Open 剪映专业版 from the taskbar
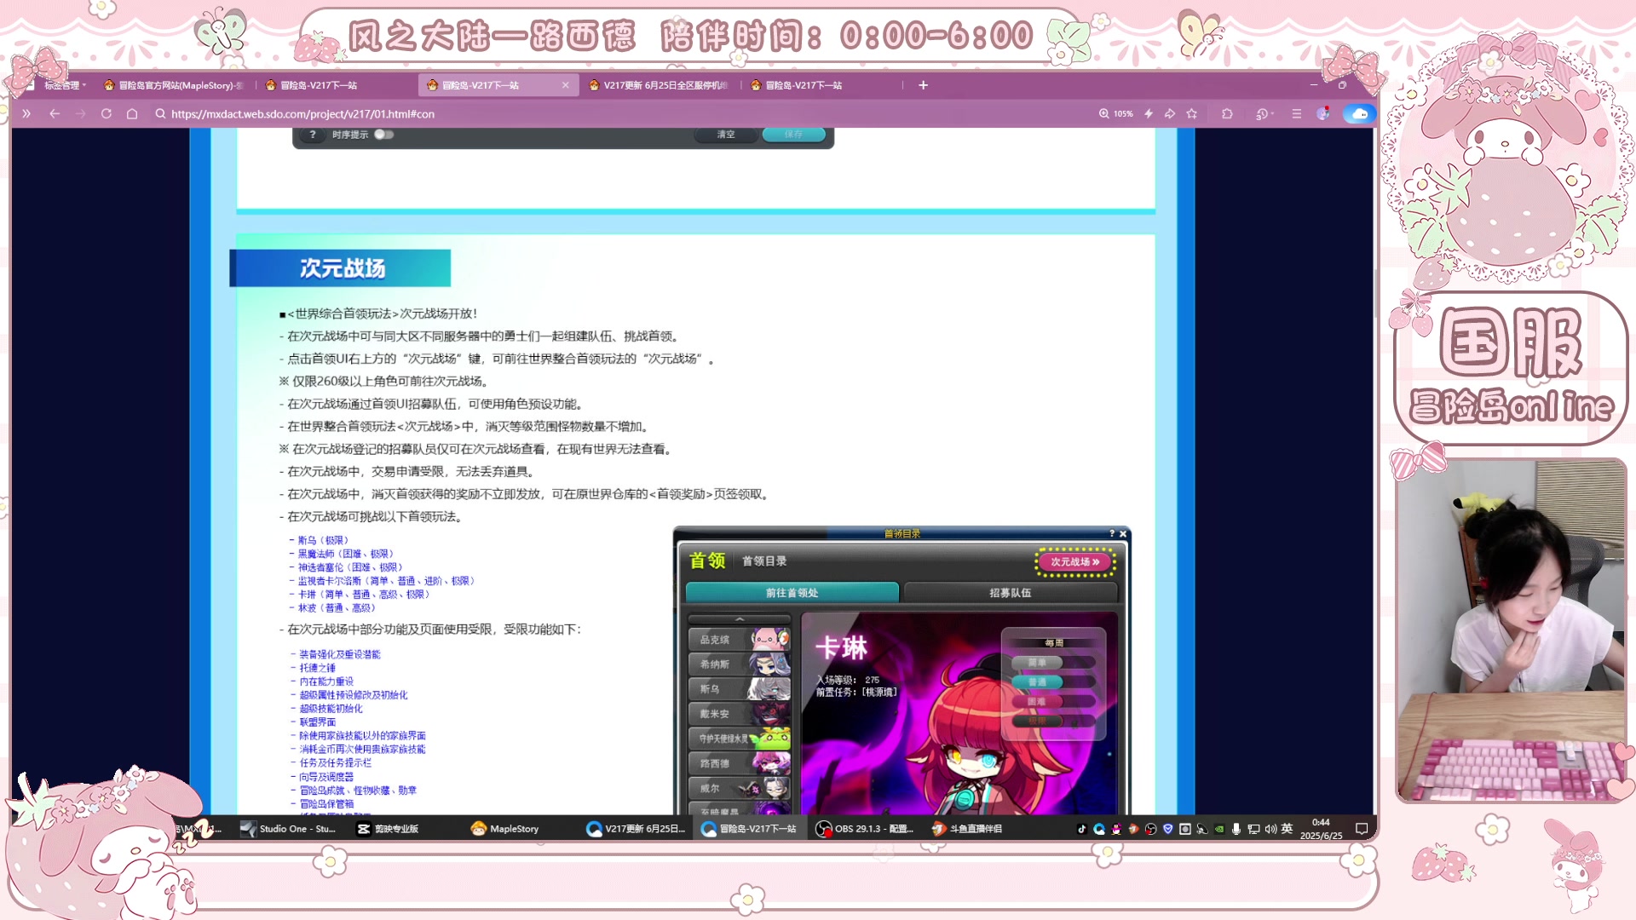 [x=389, y=829]
